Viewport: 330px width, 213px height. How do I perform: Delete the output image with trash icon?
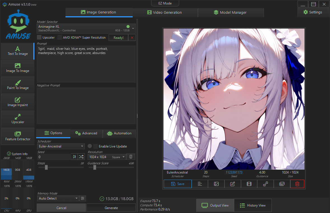[x=297, y=184]
